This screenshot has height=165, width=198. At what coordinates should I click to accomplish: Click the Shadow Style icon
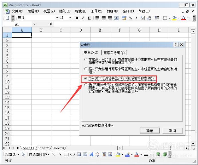click(x=158, y=154)
